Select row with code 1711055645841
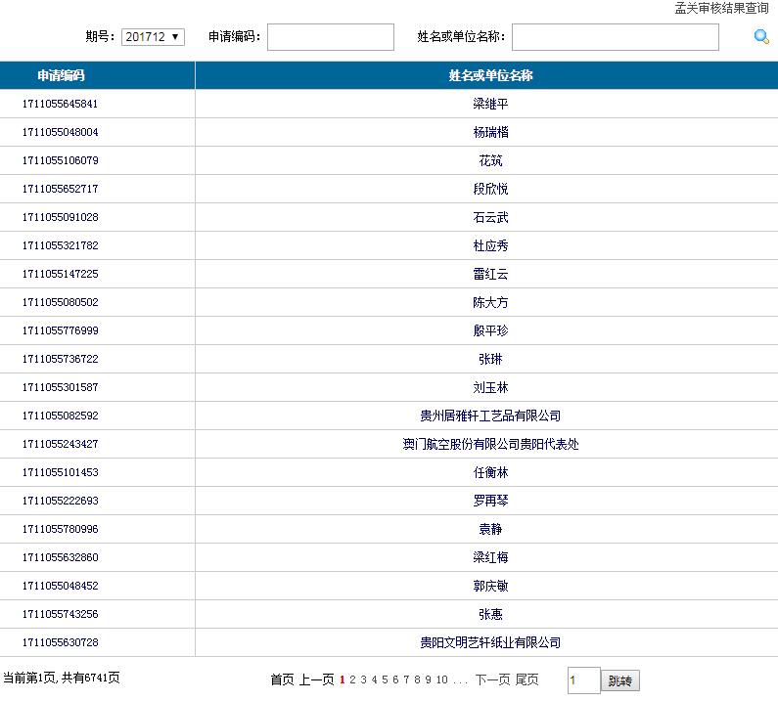 61,104
